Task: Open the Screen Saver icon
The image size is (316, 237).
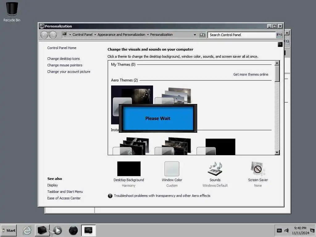Action: pyautogui.click(x=258, y=169)
